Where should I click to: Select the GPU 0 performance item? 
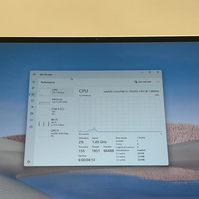click(55, 133)
